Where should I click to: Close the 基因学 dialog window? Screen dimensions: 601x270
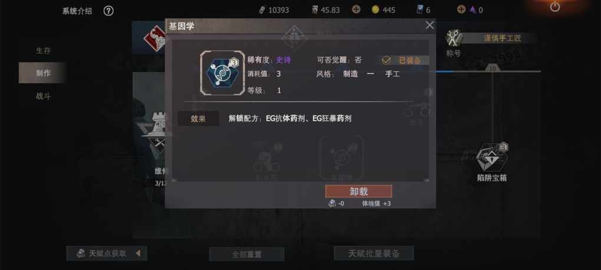430,26
